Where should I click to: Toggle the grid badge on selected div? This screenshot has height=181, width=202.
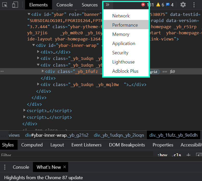pyautogui.click(x=155, y=72)
